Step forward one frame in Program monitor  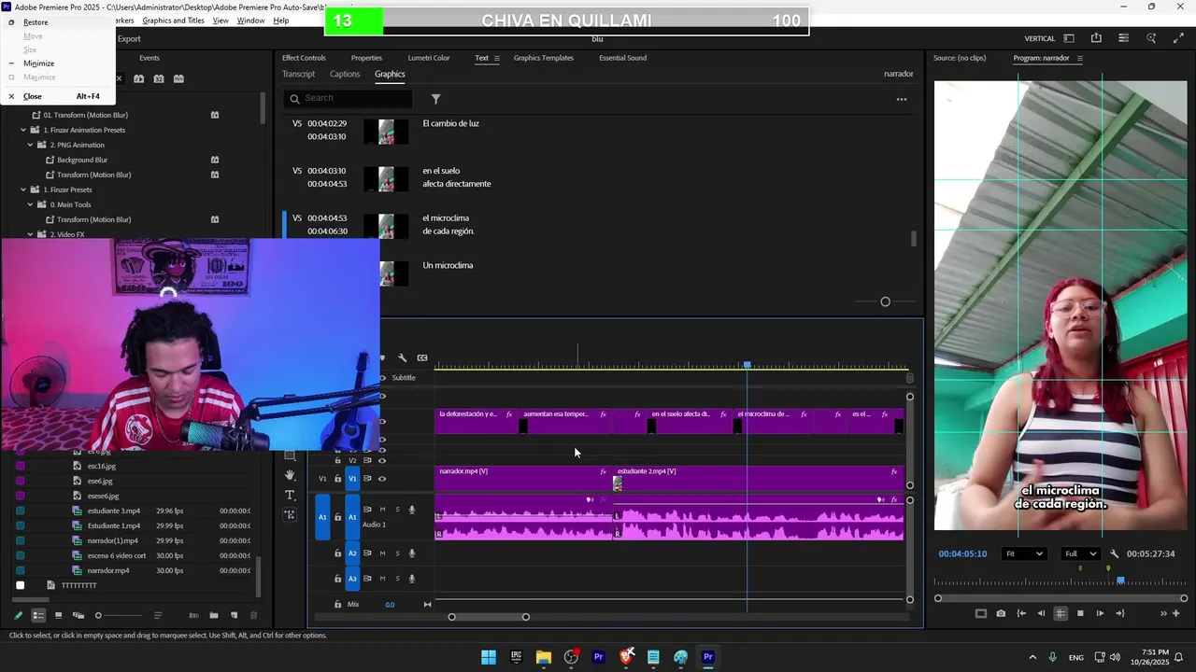pyautogui.click(x=1100, y=613)
